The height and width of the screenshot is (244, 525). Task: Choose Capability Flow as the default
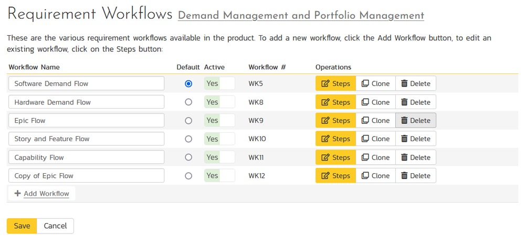pos(188,157)
